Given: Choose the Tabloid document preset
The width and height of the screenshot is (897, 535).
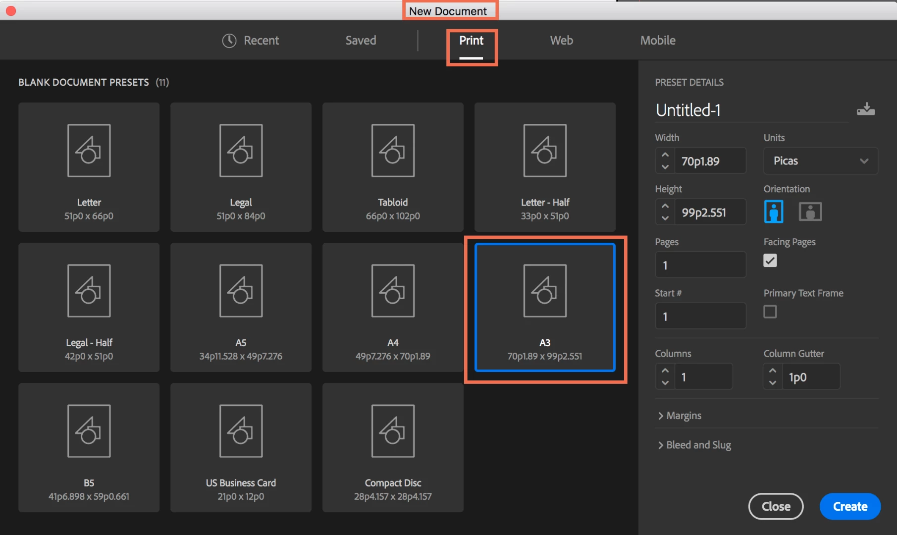Looking at the screenshot, I should point(393,167).
